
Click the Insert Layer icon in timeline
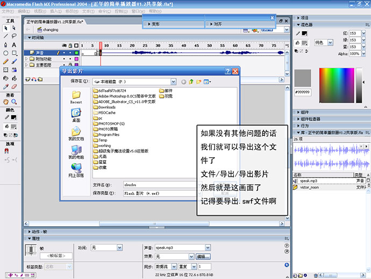[27, 79]
